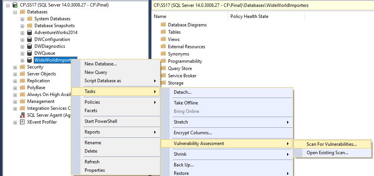
Task: Select Back Up... in Tasks submenu
Action: (x=227, y=165)
